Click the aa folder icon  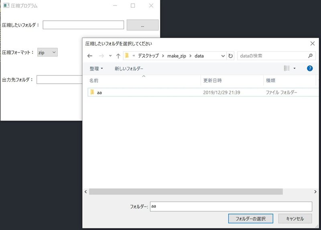pyautogui.click(x=92, y=92)
